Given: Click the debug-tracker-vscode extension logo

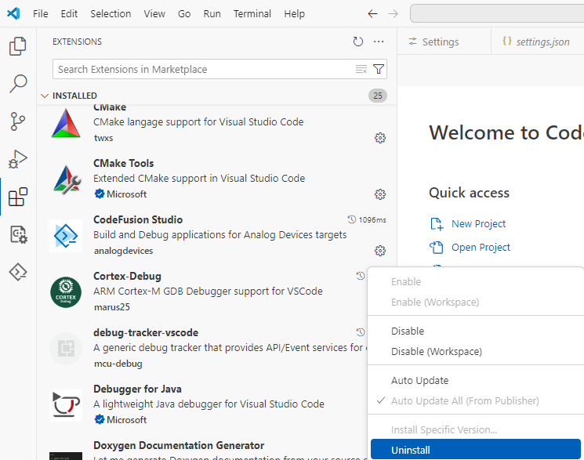Looking at the screenshot, I should click(66, 349).
